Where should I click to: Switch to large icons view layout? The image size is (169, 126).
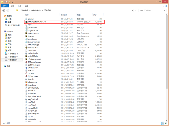[x=166, y=123]
